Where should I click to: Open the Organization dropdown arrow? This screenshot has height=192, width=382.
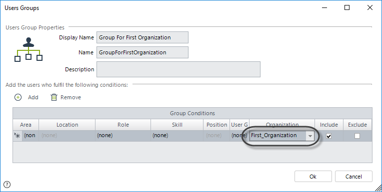coord(310,136)
